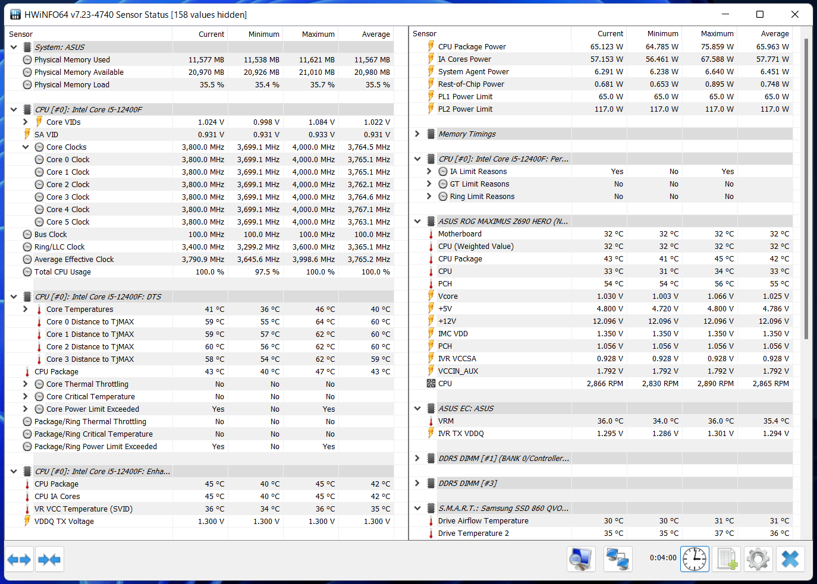Click thermometer icon beside VR VCC Temperature
The width and height of the screenshot is (817, 584).
(27, 509)
